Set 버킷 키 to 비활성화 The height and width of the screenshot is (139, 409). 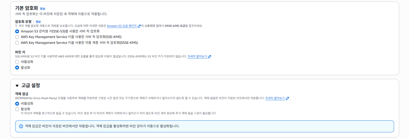(x=17, y=62)
